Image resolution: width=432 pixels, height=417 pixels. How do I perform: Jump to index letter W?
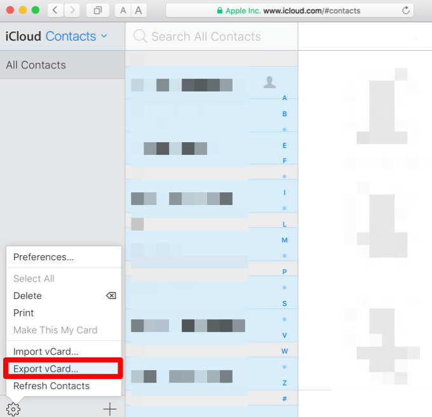pyautogui.click(x=285, y=351)
